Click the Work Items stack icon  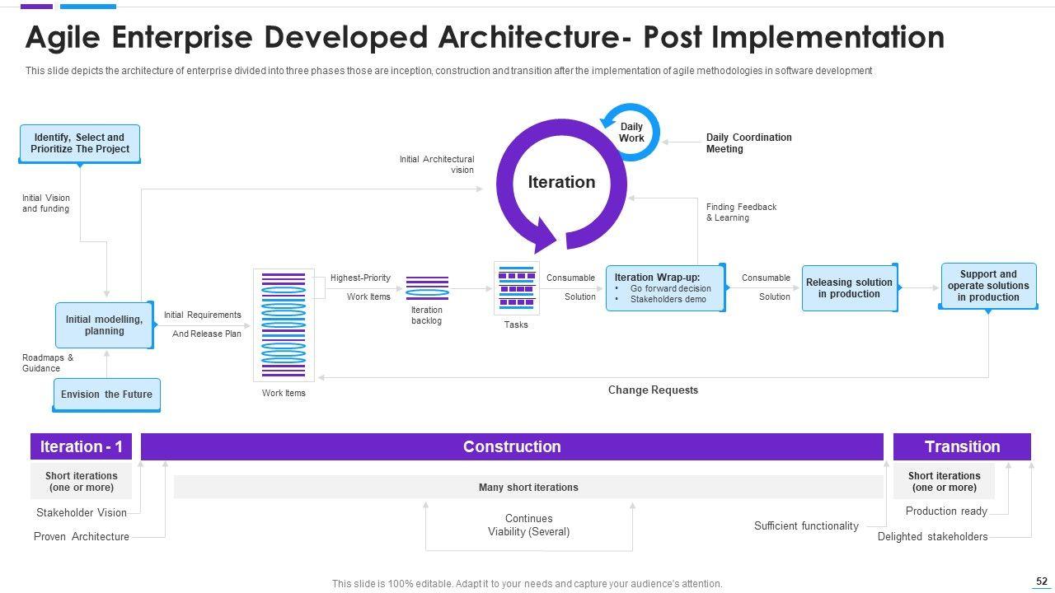pos(284,325)
